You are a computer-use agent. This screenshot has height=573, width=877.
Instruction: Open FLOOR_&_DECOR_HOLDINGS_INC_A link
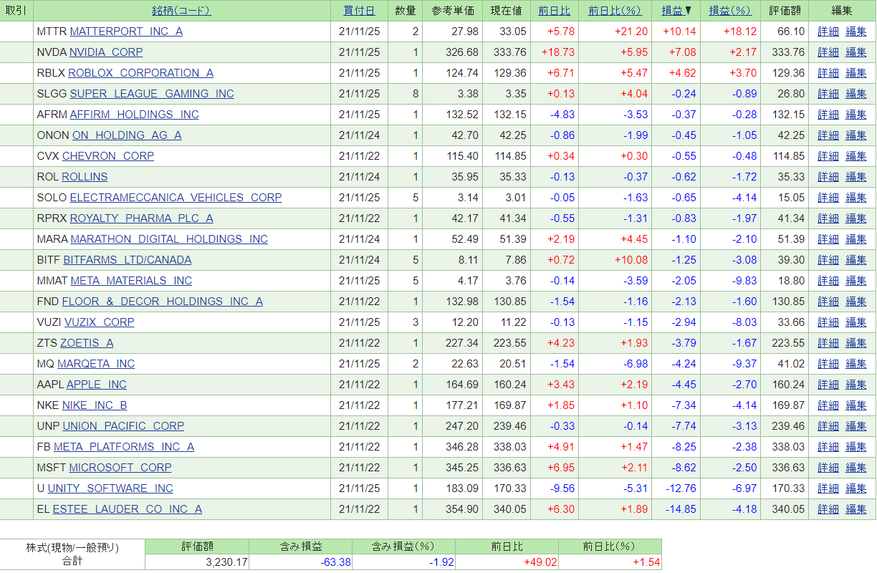(163, 302)
